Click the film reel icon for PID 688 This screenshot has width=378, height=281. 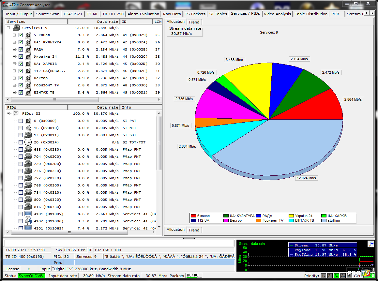coord(28,149)
